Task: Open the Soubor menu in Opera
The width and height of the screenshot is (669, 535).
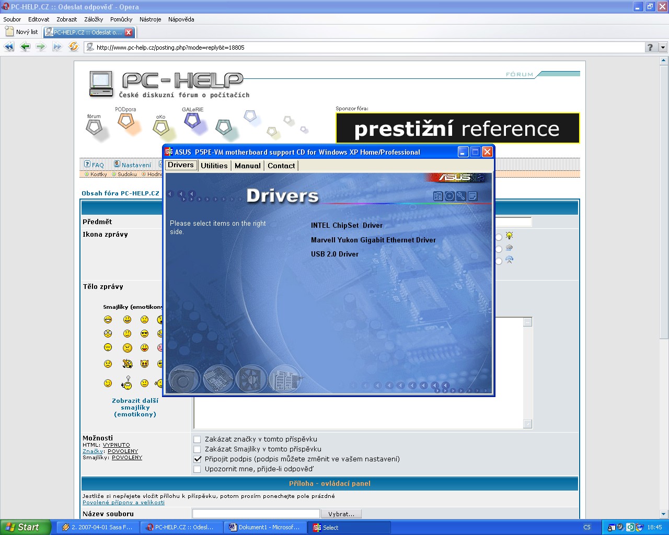Action: pyautogui.click(x=12, y=19)
